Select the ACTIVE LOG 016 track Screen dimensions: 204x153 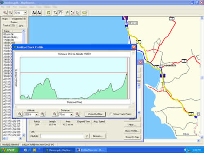(x=12, y=124)
